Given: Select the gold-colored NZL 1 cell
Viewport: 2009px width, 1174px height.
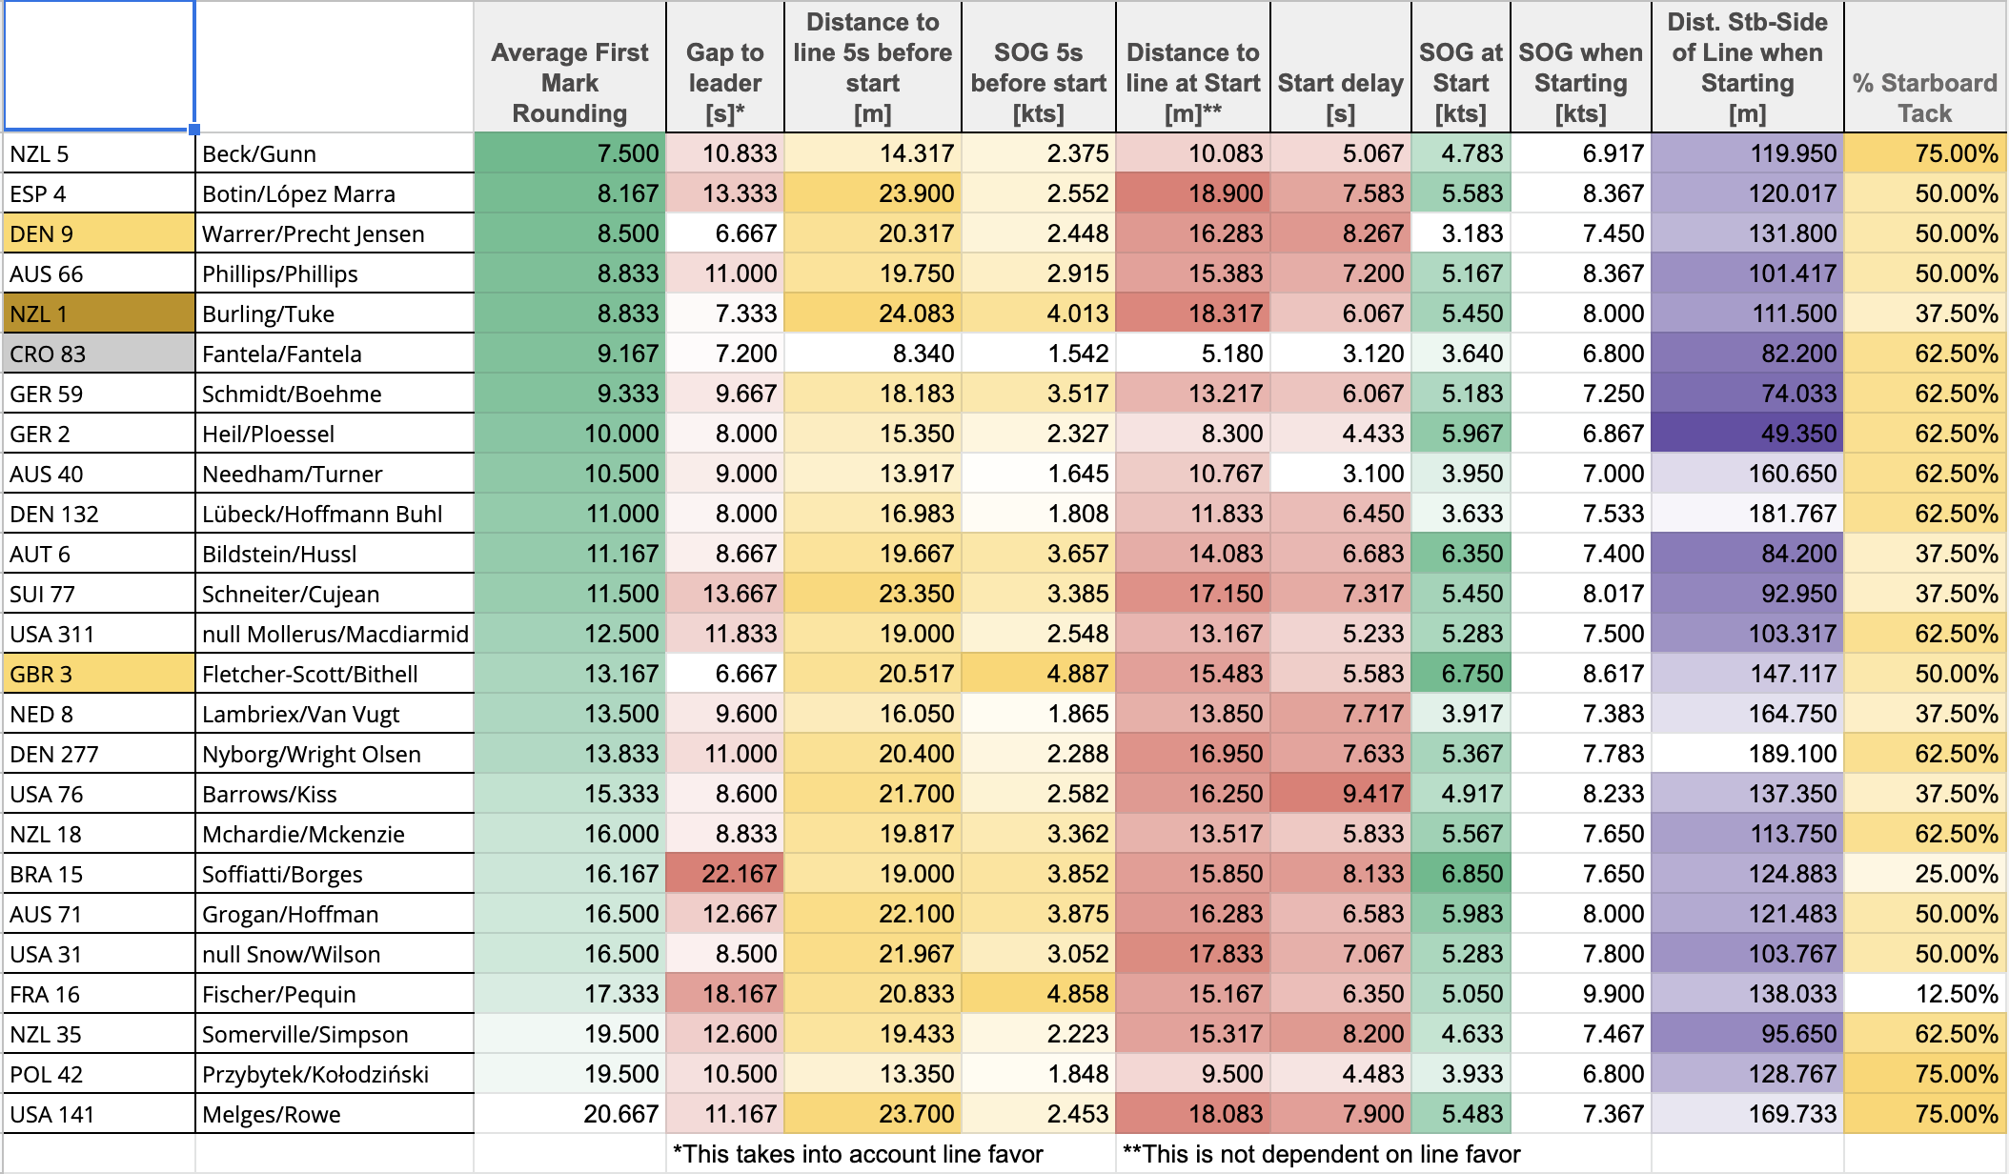Looking at the screenshot, I should pyautogui.click(x=99, y=314).
